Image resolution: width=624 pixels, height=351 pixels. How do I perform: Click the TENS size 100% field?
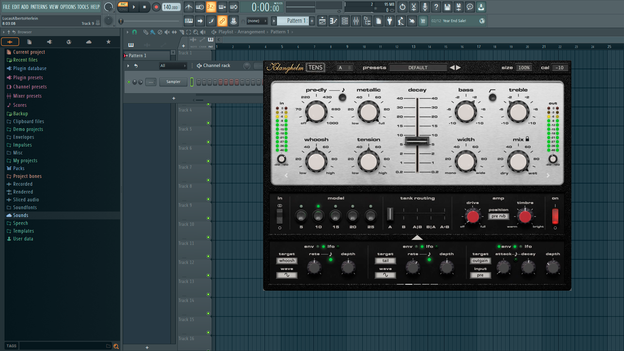(524, 68)
